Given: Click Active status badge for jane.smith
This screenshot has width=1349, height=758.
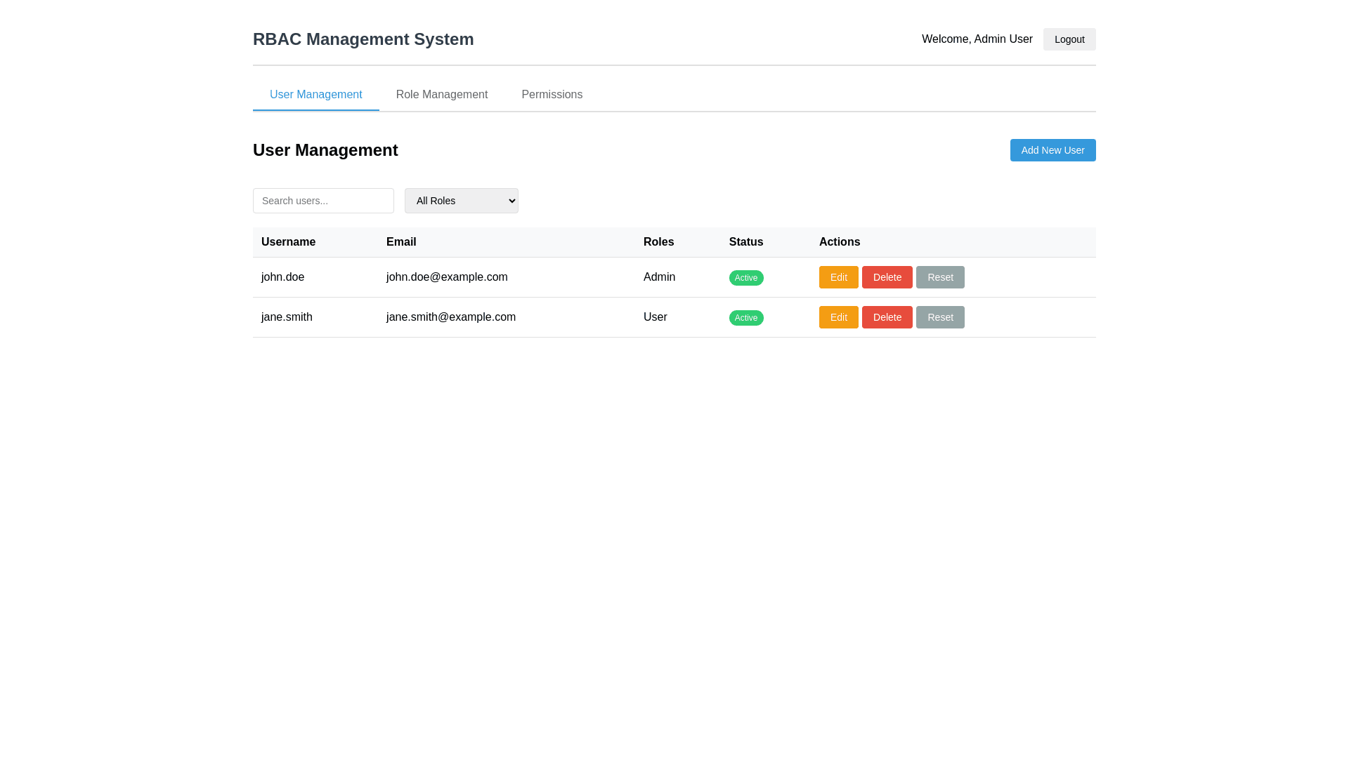Looking at the screenshot, I should 745,318.
